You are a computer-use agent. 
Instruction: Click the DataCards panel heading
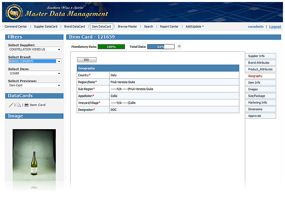point(34,95)
